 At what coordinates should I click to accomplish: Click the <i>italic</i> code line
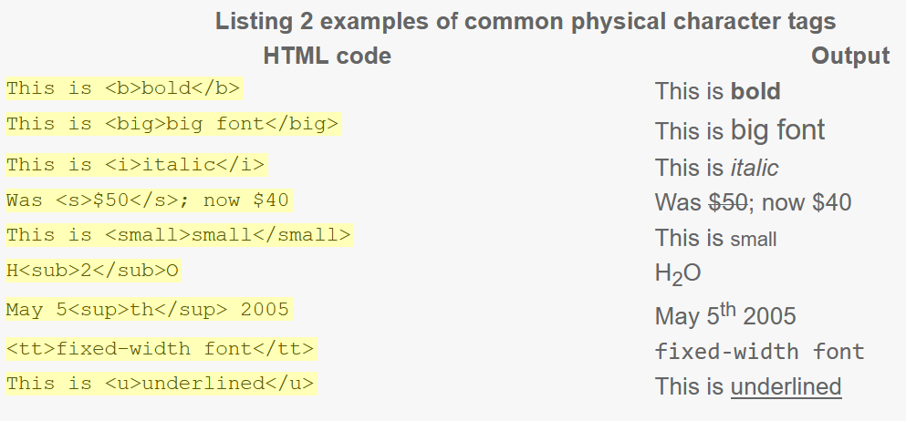pos(136,165)
